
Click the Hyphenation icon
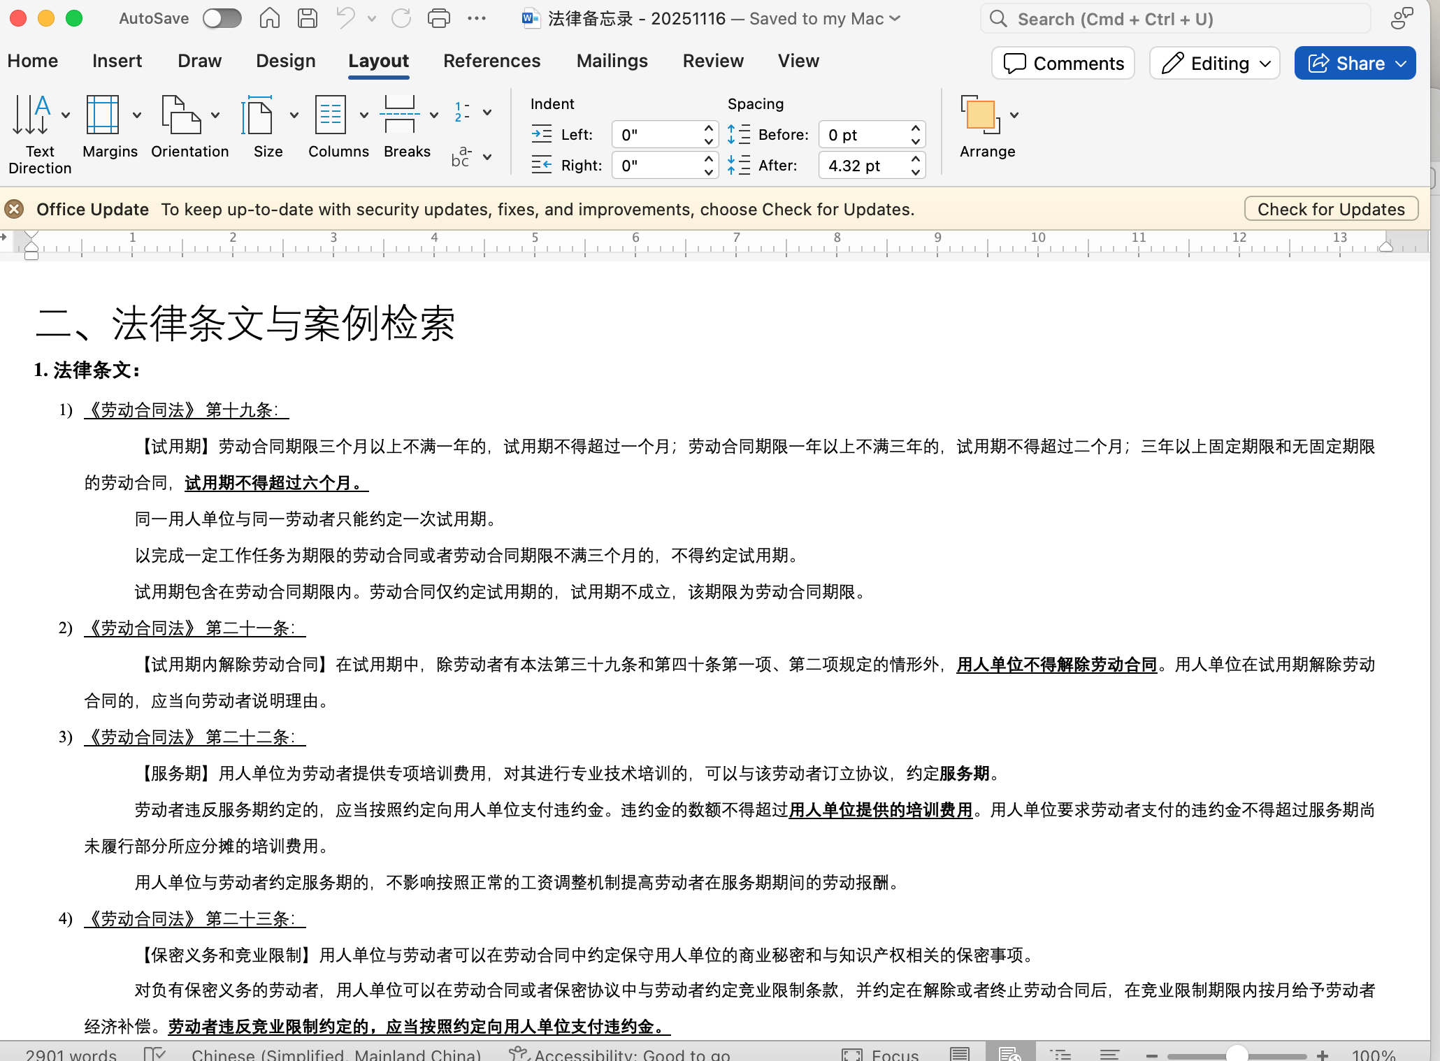462,157
